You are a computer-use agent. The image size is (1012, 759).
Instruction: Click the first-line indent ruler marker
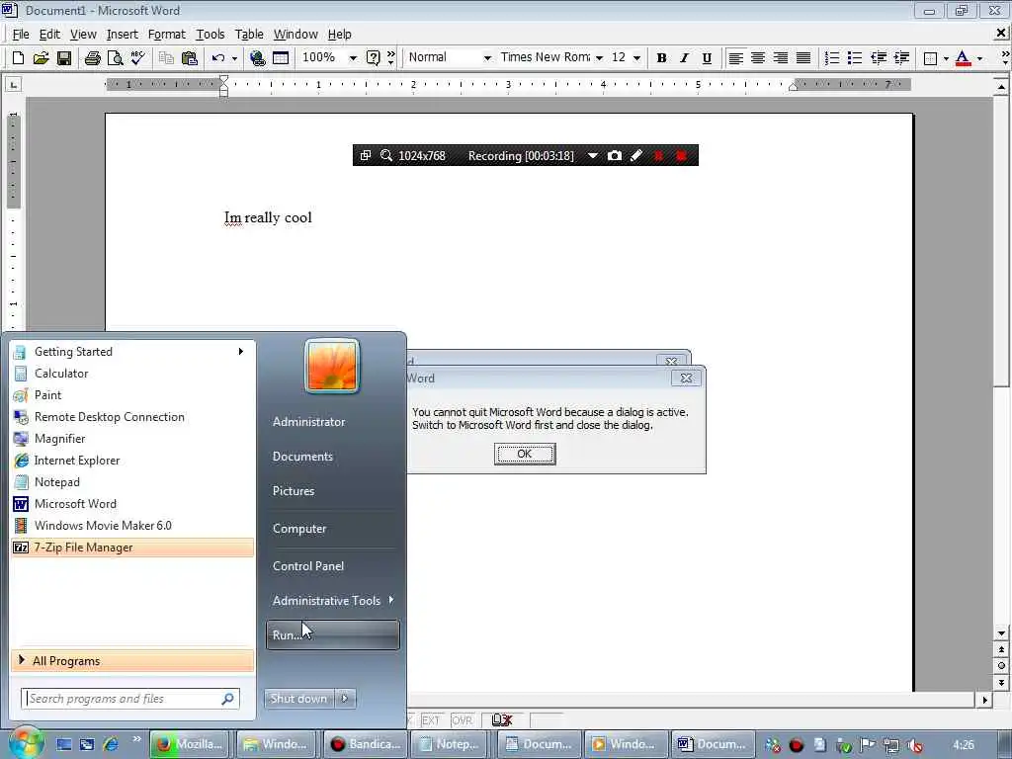coord(224,80)
